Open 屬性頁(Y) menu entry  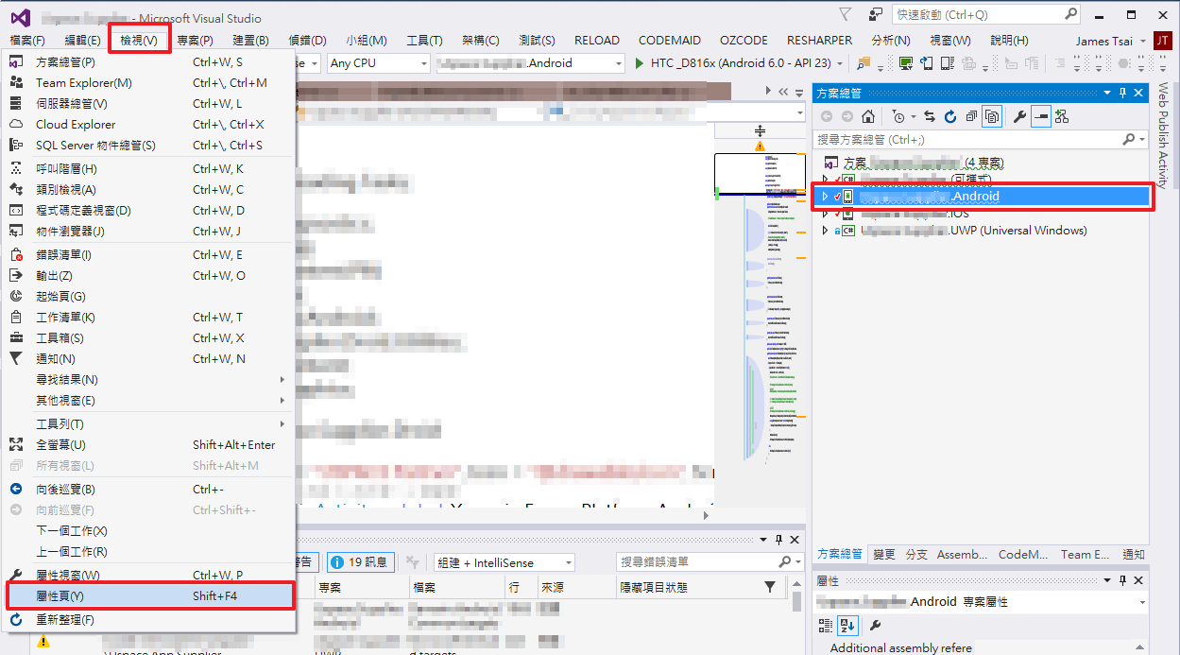(x=150, y=596)
